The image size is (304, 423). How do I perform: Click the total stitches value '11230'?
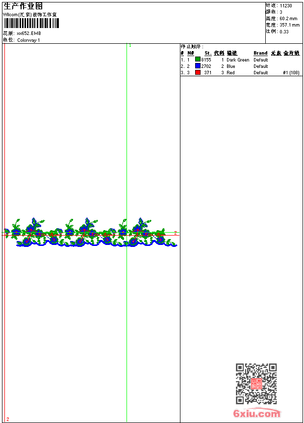coord(286,6)
